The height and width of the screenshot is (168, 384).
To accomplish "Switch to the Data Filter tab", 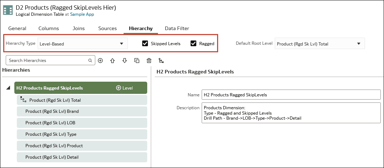I will [177, 28].
